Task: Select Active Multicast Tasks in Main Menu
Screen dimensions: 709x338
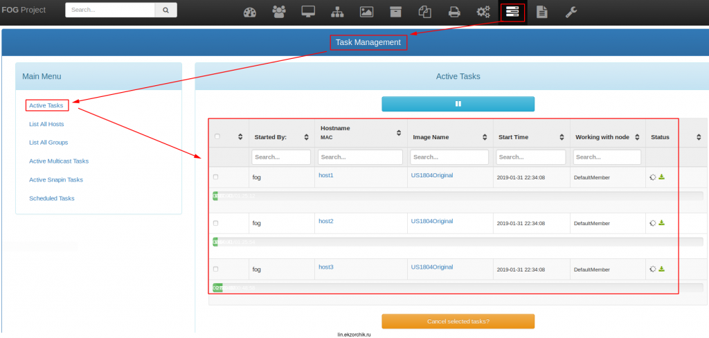Action: 59,161
